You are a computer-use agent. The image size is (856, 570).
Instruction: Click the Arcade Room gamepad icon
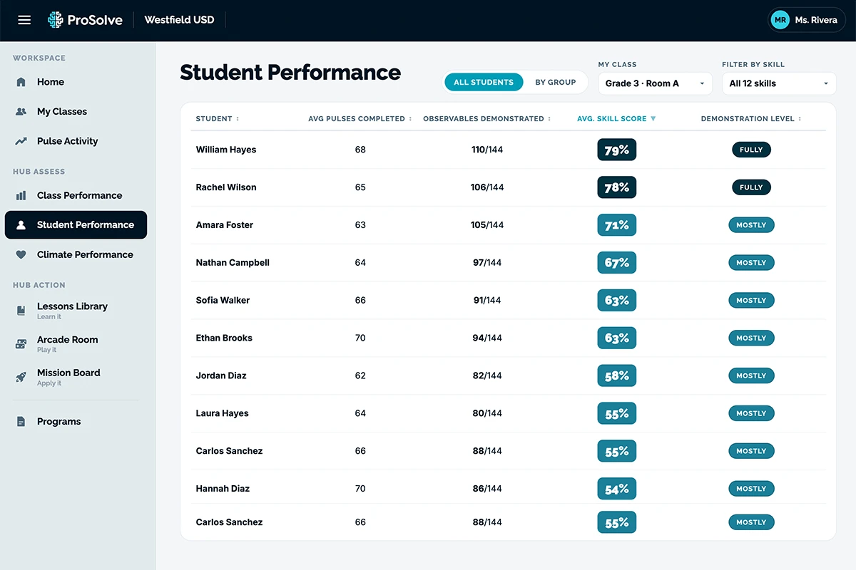(x=21, y=344)
